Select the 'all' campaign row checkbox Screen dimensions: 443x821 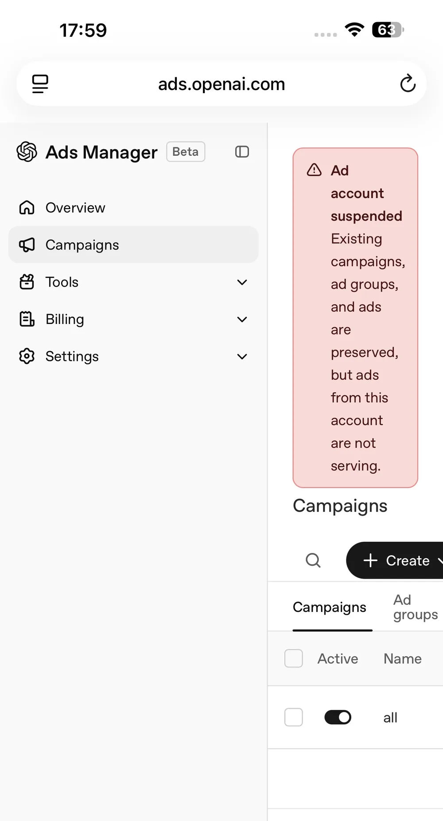[293, 717]
